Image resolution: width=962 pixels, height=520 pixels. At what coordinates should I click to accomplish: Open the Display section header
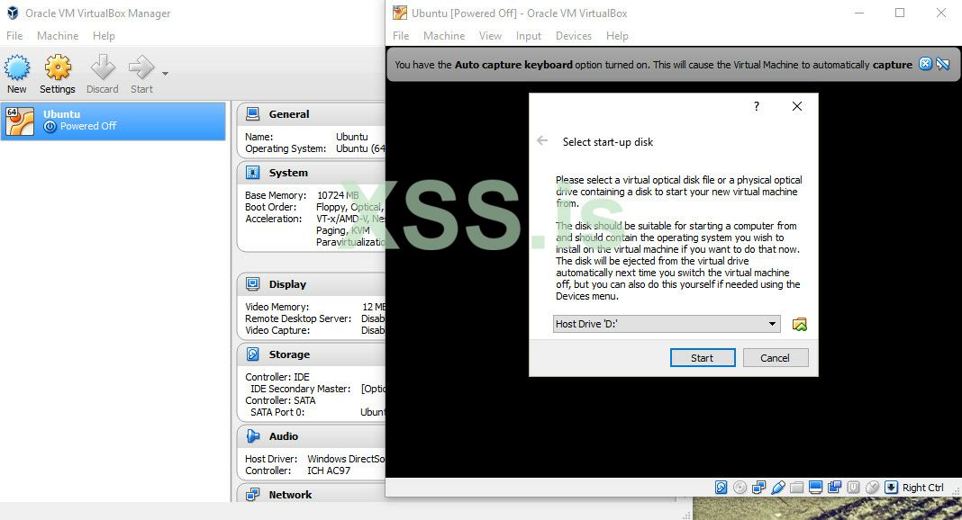pos(287,285)
